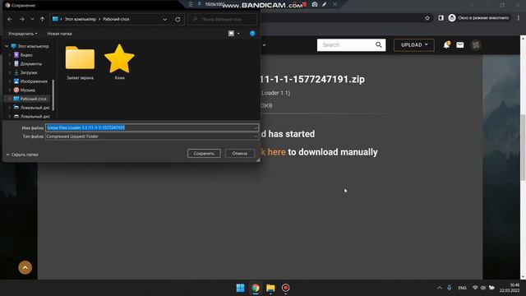Click Скрыть папки to collapse folders
Image resolution: width=526 pixels, height=296 pixels.
22,155
